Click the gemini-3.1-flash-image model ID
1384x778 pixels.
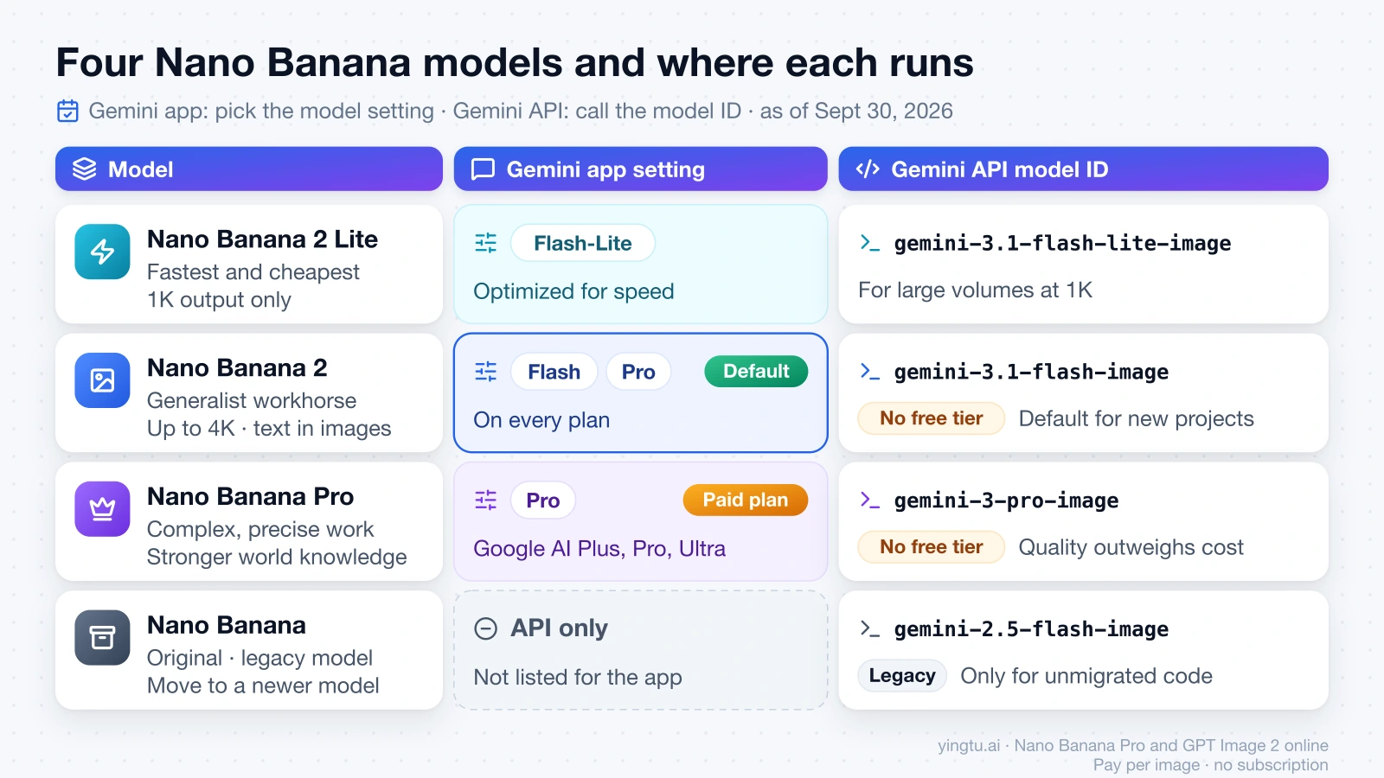(1031, 372)
